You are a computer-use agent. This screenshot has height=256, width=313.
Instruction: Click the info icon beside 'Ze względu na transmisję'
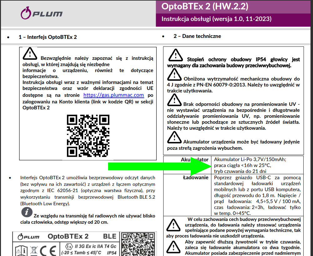(27, 212)
